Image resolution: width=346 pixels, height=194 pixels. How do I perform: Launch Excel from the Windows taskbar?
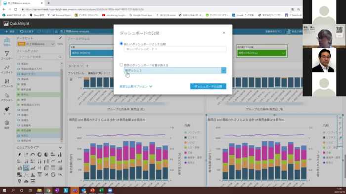pyautogui.click(x=101, y=190)
